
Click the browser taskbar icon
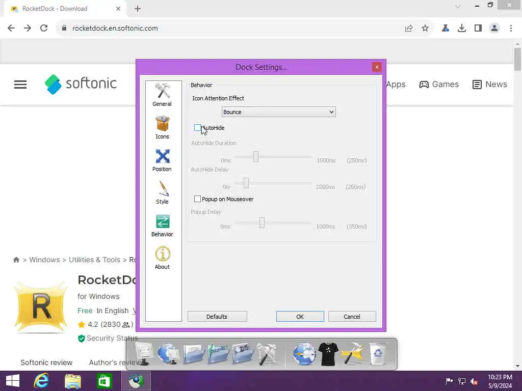[136, 381]
